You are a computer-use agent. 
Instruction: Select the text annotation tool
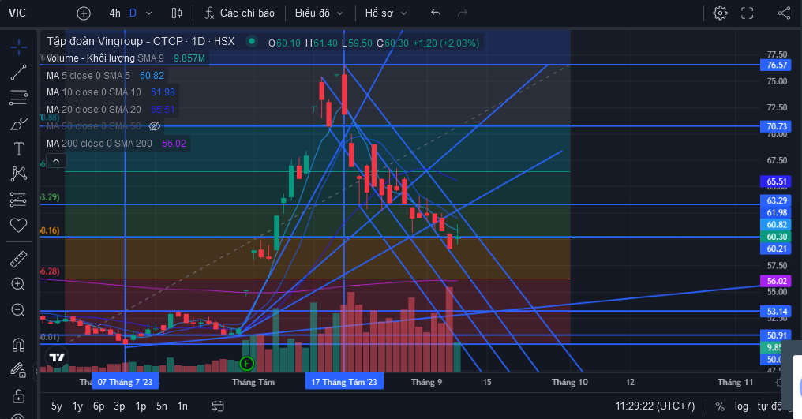point(18,149)
